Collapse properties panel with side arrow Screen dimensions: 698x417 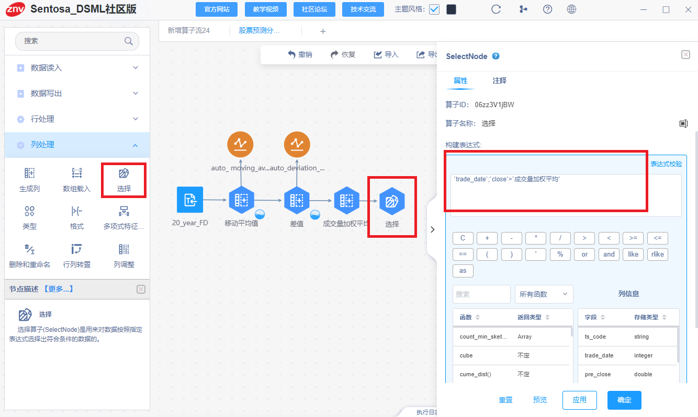pyautogui.click(x=433, y=229)
